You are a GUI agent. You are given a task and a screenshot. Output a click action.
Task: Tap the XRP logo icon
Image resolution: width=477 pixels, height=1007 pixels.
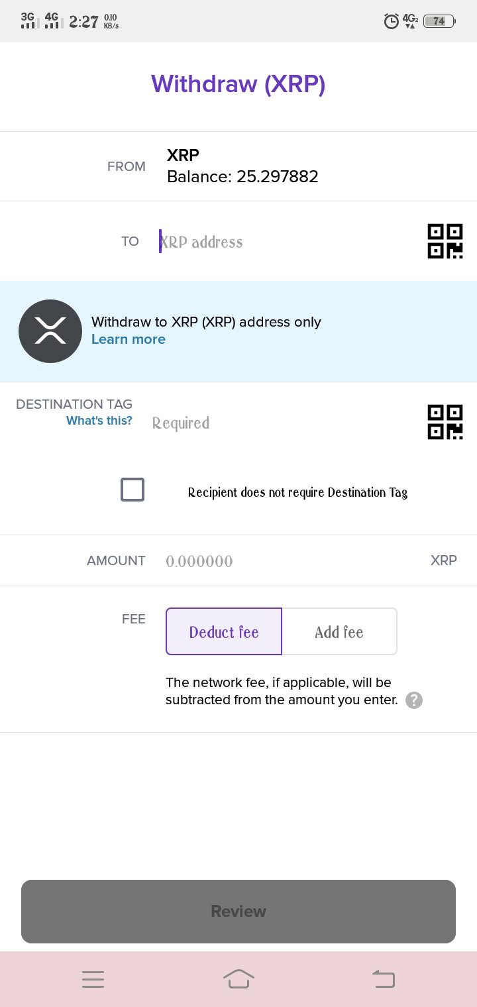50,331
